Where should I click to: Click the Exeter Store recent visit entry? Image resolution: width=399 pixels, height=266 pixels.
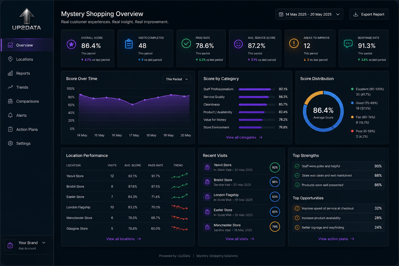241,212
